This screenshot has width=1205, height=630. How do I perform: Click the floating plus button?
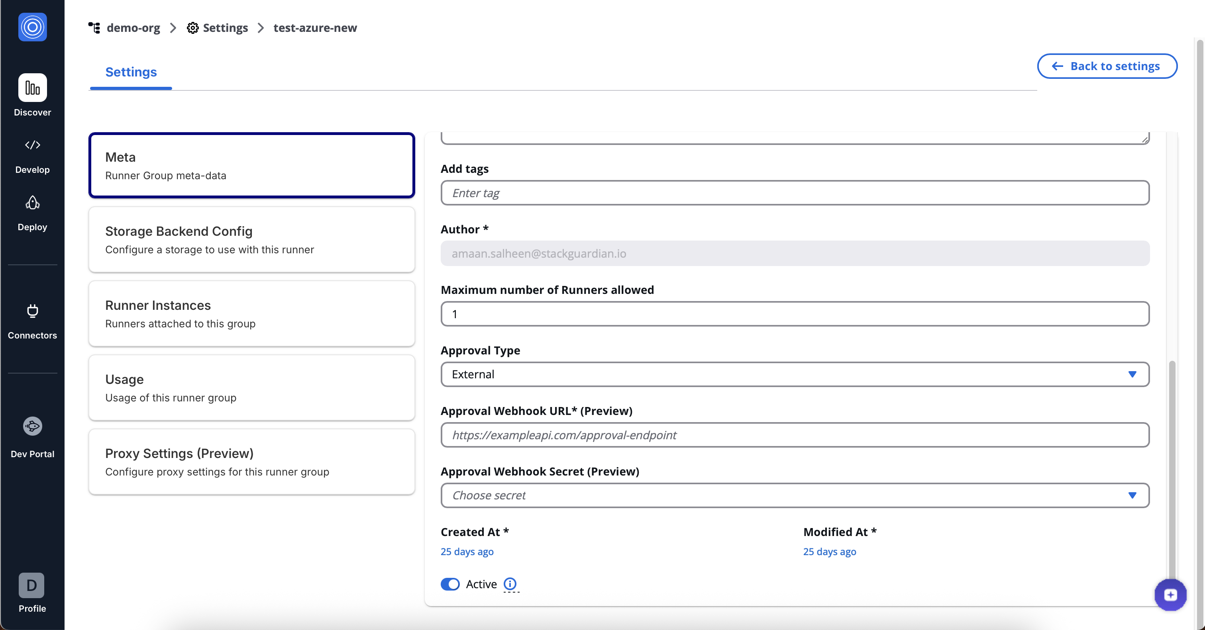point(1170,595)
